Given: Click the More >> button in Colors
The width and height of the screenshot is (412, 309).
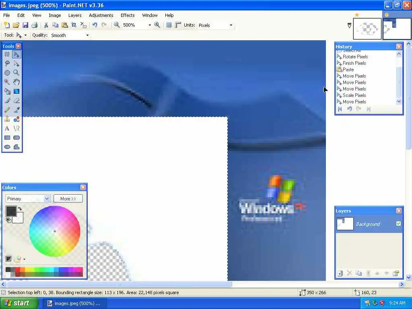Looking at the screenshot, I should coord(68,199).
